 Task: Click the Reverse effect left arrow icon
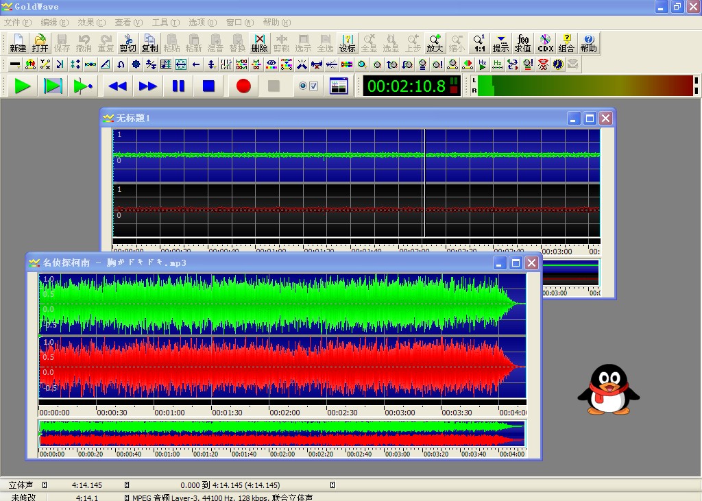[195, 64]
